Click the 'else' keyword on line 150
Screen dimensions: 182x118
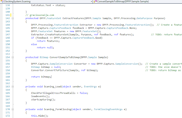(x=34, y=44)
